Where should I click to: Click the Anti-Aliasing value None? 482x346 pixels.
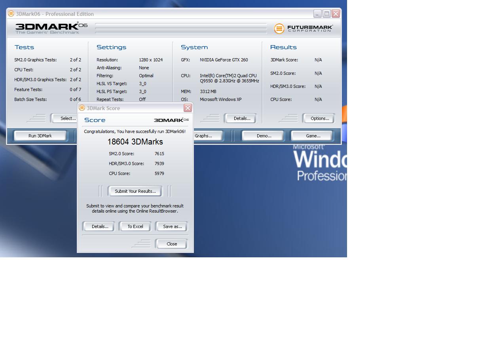pyautogui.click(x=144, y=68)
